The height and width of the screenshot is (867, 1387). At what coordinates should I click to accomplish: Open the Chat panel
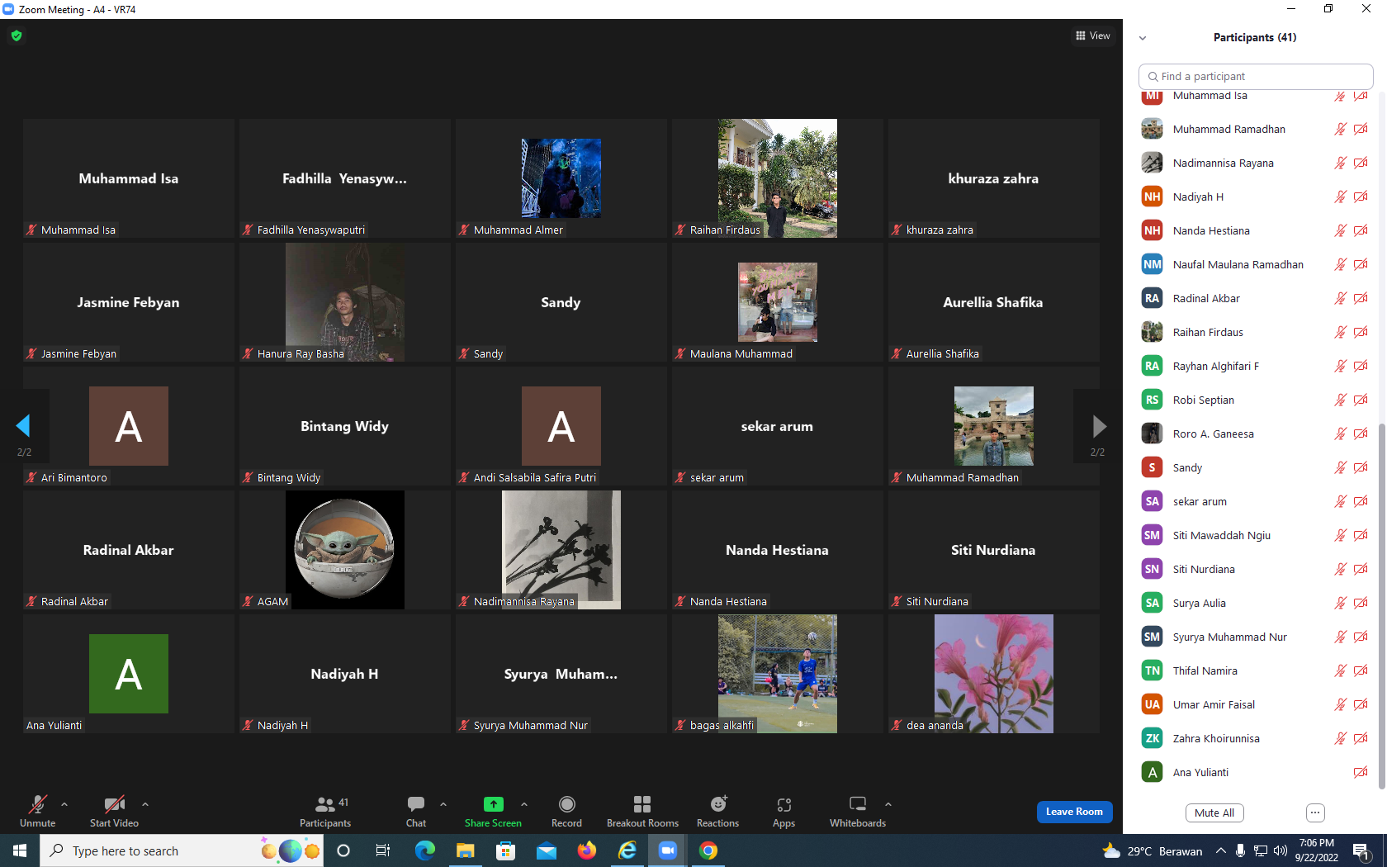416,811
